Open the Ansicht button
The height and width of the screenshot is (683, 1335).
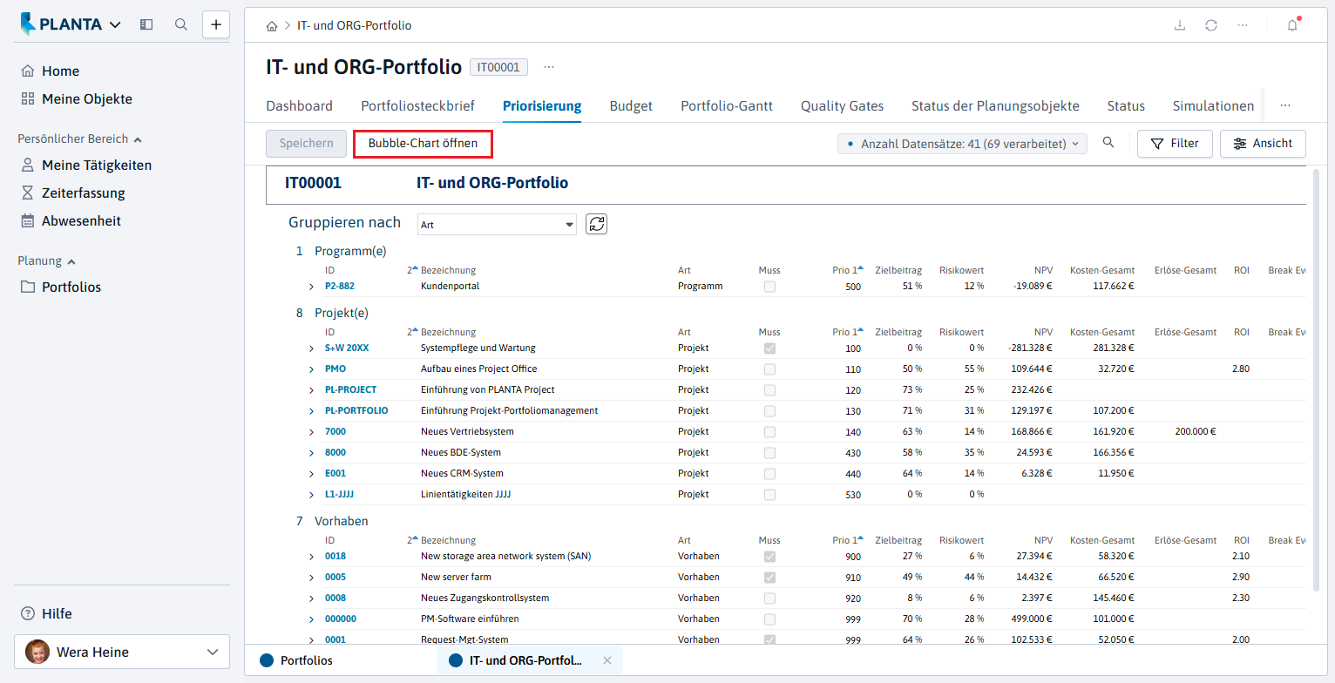[1263, 144]
